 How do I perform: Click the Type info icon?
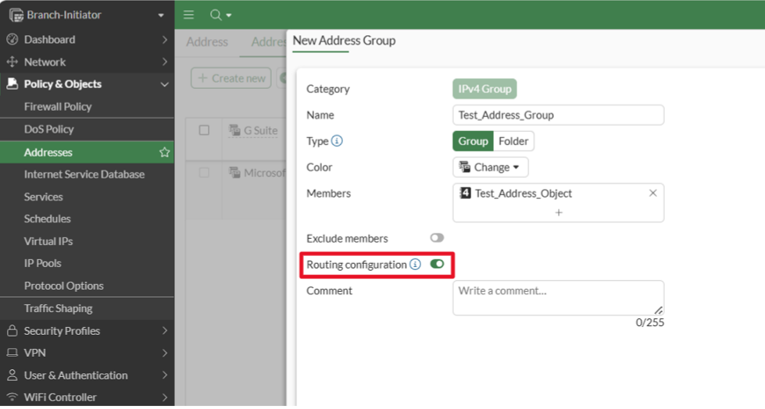337,141
